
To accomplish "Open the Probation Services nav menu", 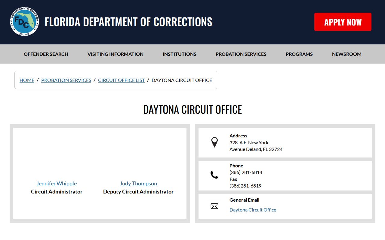I will tap(241, 54).
